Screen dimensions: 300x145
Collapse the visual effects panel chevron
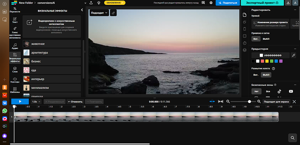[82, 10]
